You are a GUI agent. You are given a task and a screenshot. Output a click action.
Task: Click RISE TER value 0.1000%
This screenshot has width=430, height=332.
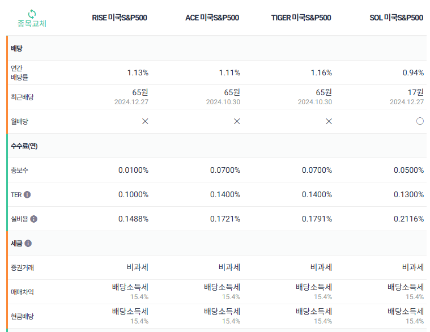click(133, 195)
